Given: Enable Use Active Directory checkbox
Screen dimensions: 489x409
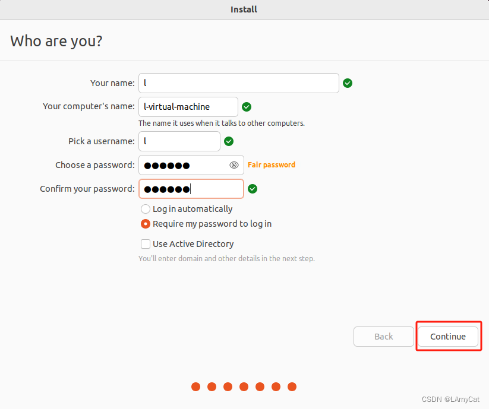Looking at the screenshot, I should coord(146,244).
